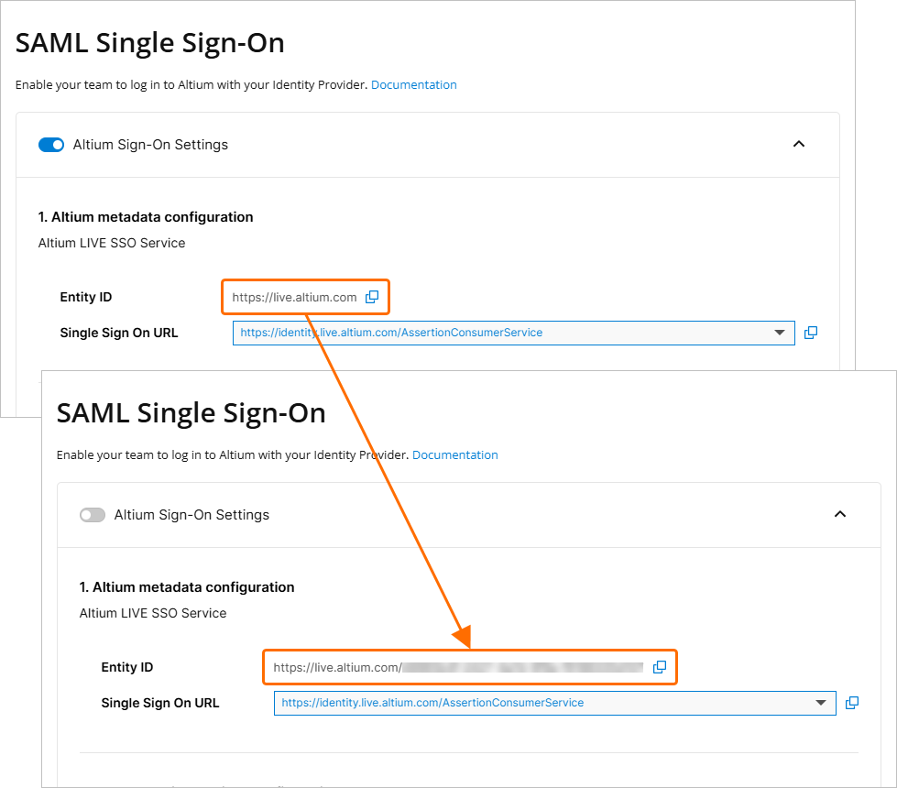This screenshot has height=788, width=897.
Task: Click the copy icon right of lower URL dropdown
Action: tap(851, 703)
